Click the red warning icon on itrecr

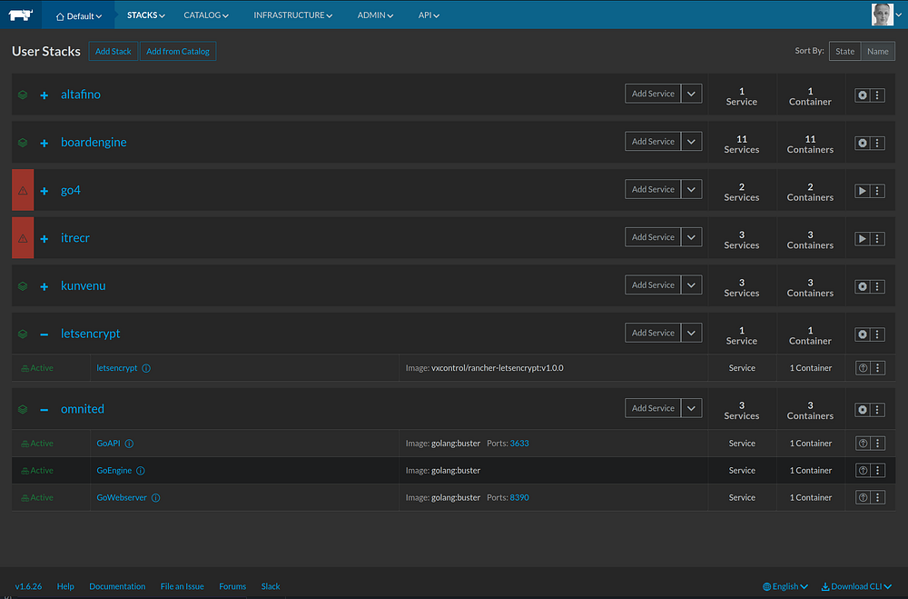click(23, 238)
